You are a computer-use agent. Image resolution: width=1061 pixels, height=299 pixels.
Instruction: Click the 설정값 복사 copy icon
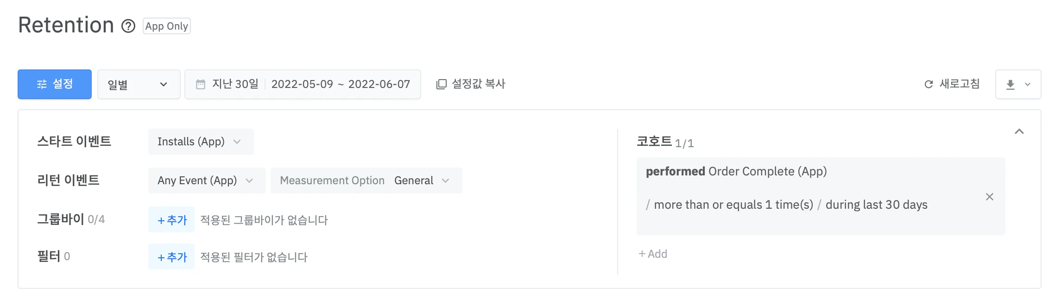(442, 84)
